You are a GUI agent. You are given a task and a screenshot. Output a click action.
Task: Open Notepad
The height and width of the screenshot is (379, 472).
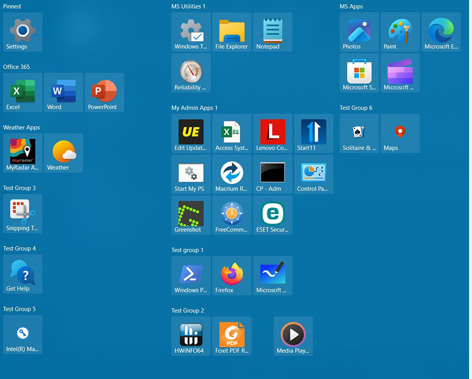coord(273,32)
